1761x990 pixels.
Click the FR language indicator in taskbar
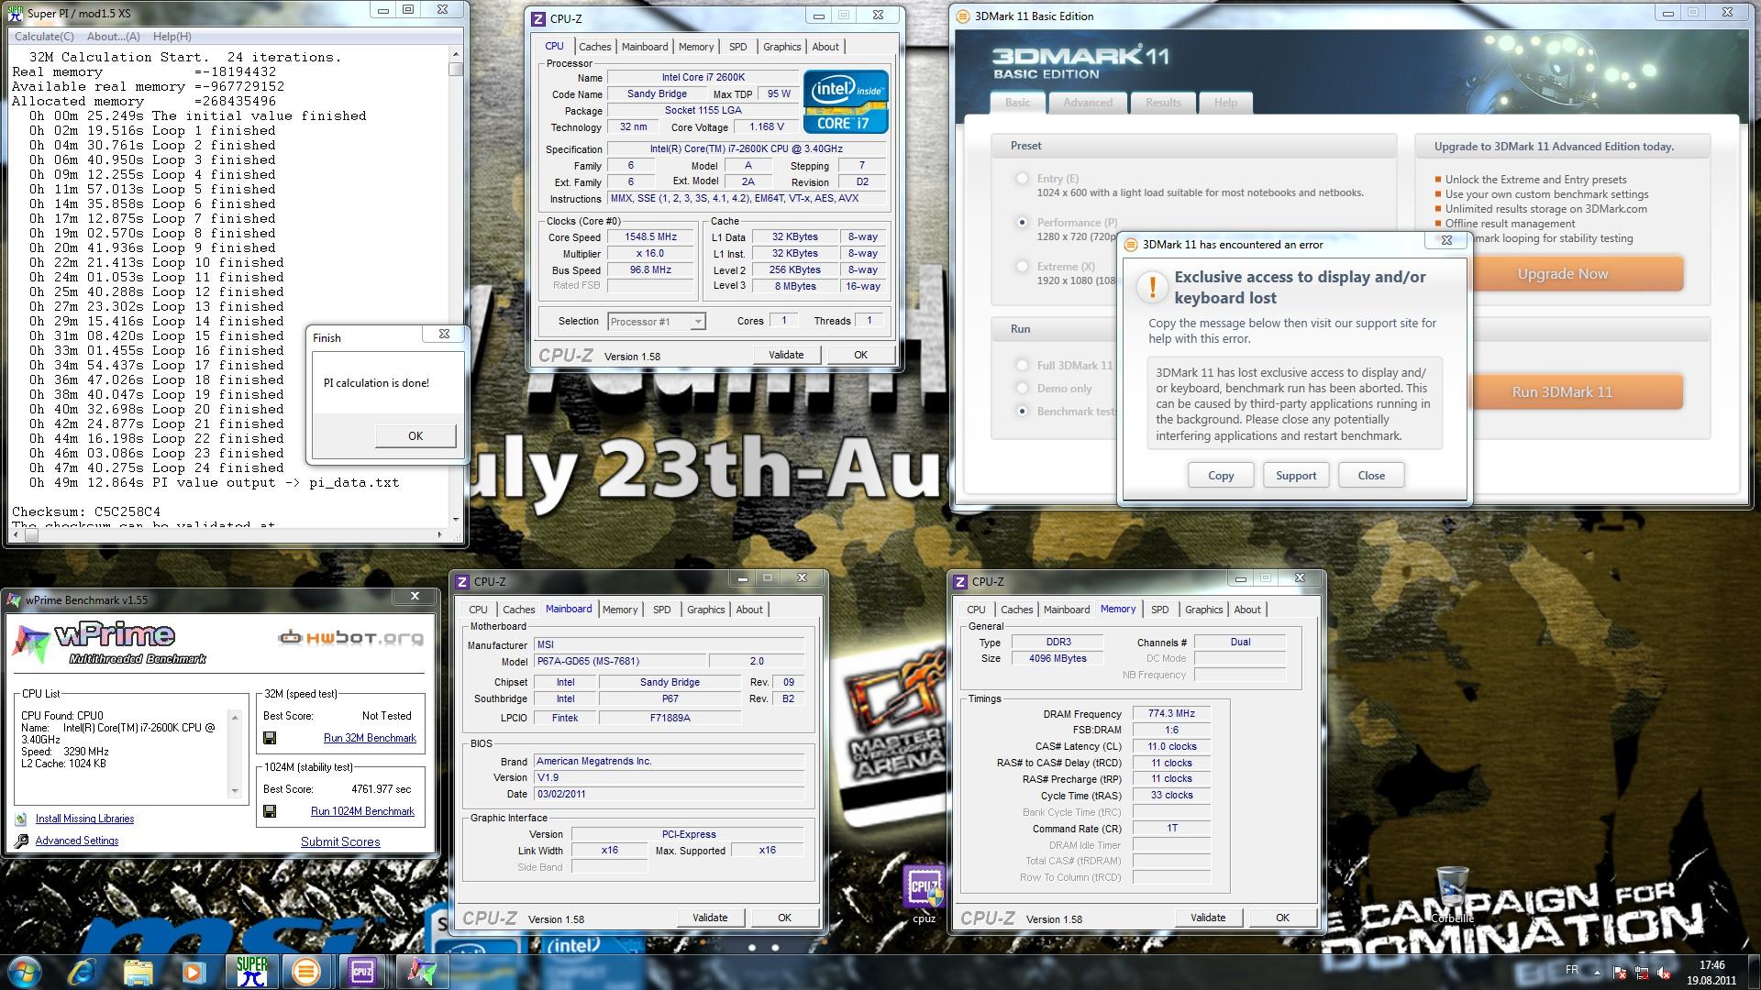[1572, 969]
